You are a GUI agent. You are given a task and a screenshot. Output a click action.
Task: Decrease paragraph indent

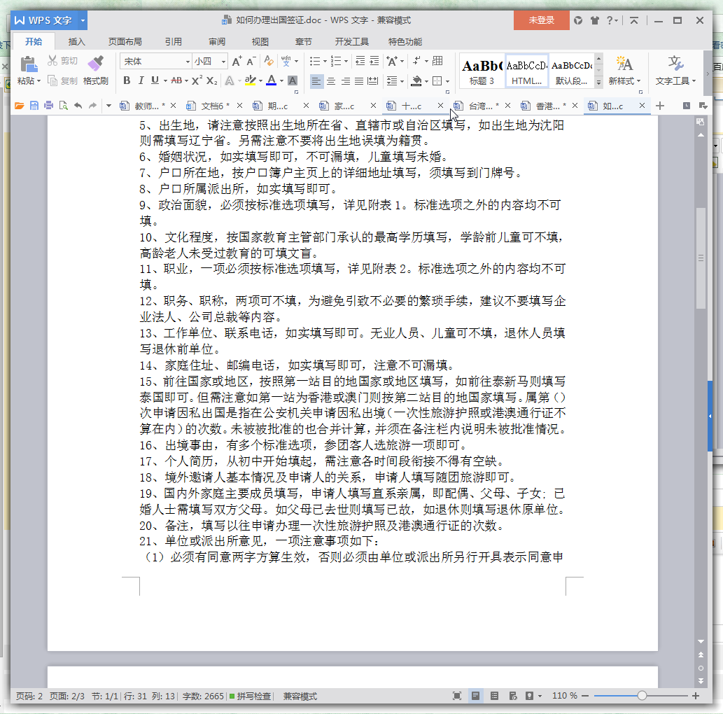point(360,61)
